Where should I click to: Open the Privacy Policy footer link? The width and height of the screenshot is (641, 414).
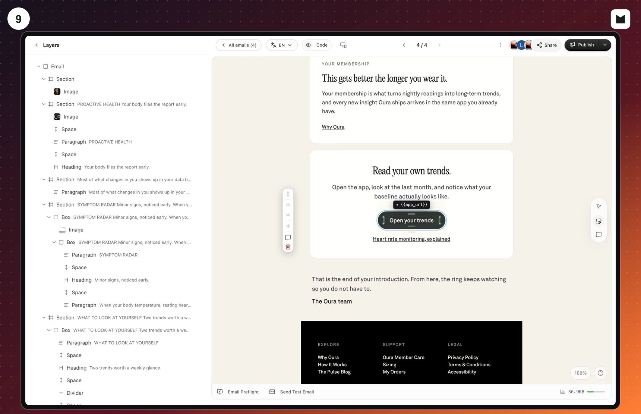coord(463,357)
